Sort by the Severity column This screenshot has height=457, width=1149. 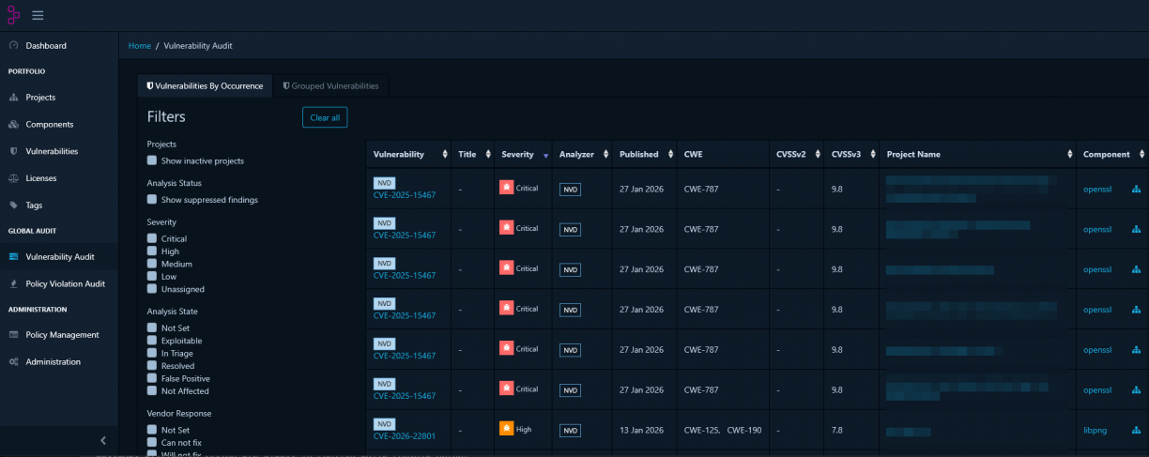click(x=524, y=154)
